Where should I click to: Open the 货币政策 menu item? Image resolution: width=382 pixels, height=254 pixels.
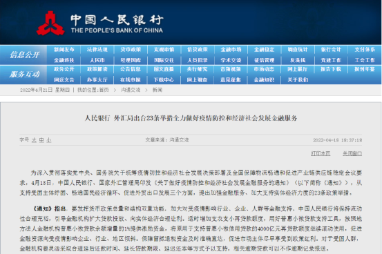(x=131, y=50)
